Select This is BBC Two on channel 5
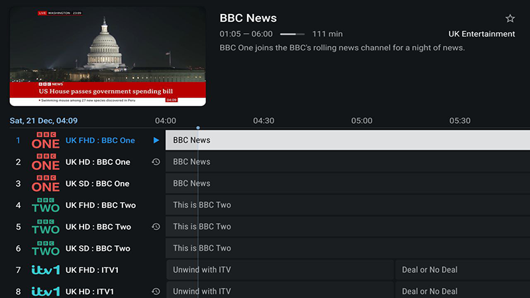The image size is (530, 298). 344,226
